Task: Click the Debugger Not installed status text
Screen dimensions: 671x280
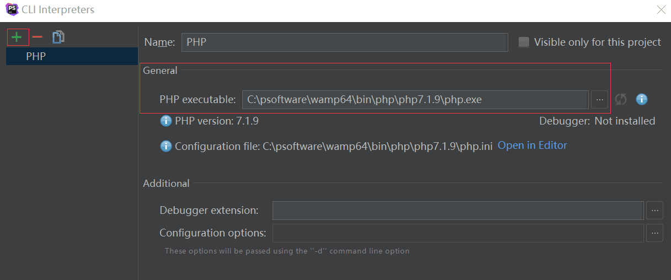Action: tap(624, 121)
